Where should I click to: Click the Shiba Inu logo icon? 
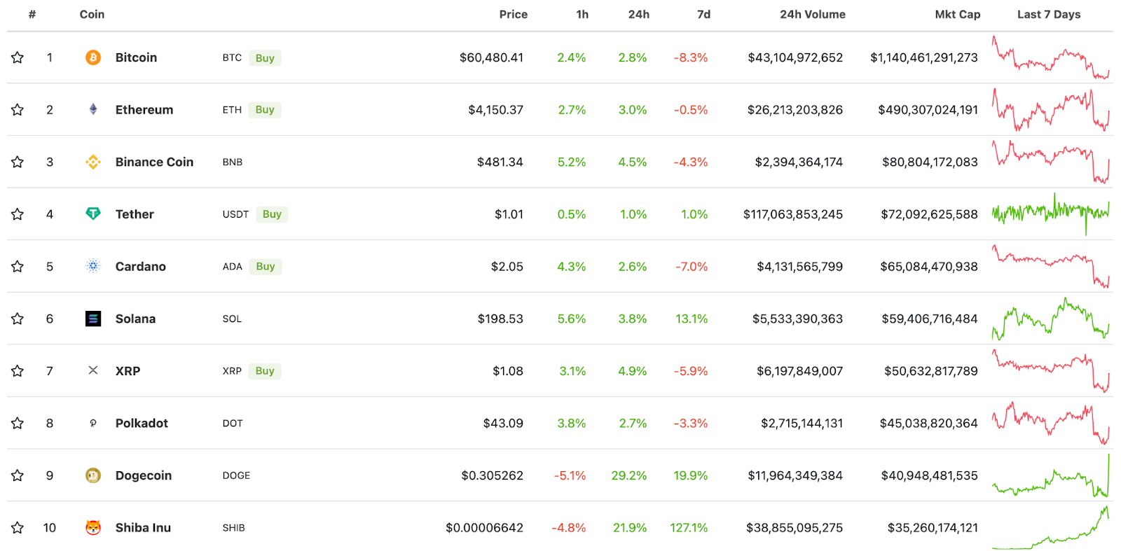(x=93, y=527)
